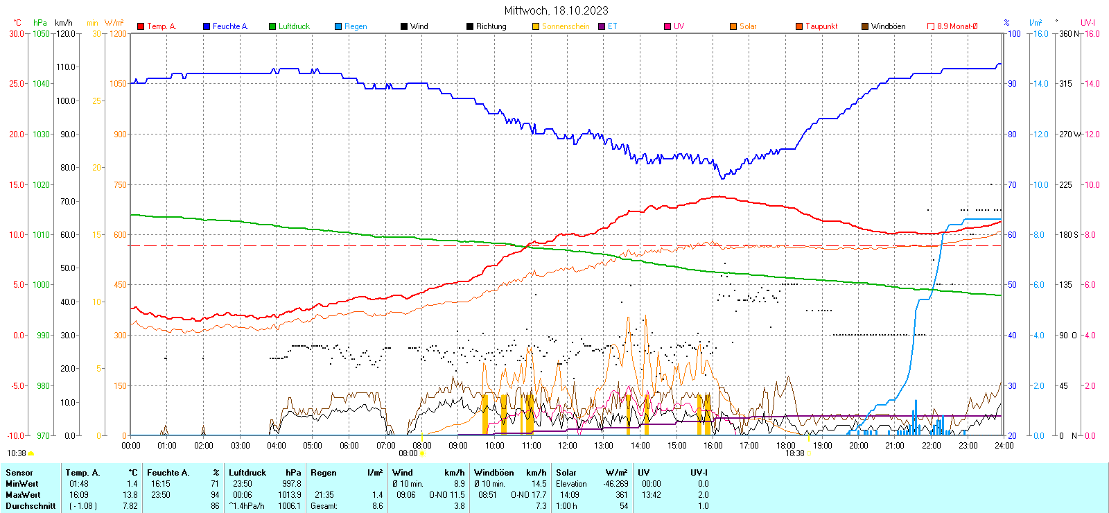The height and width of the screenshot is (513, 1109).
Task: Click the blue Feuchte A. legend square
Action: (x=207, y=26)
